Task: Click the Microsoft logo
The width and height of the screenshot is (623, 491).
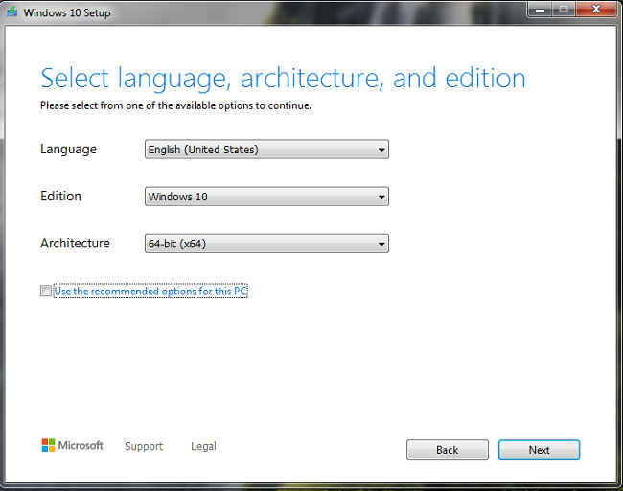Action: point(72,445)
